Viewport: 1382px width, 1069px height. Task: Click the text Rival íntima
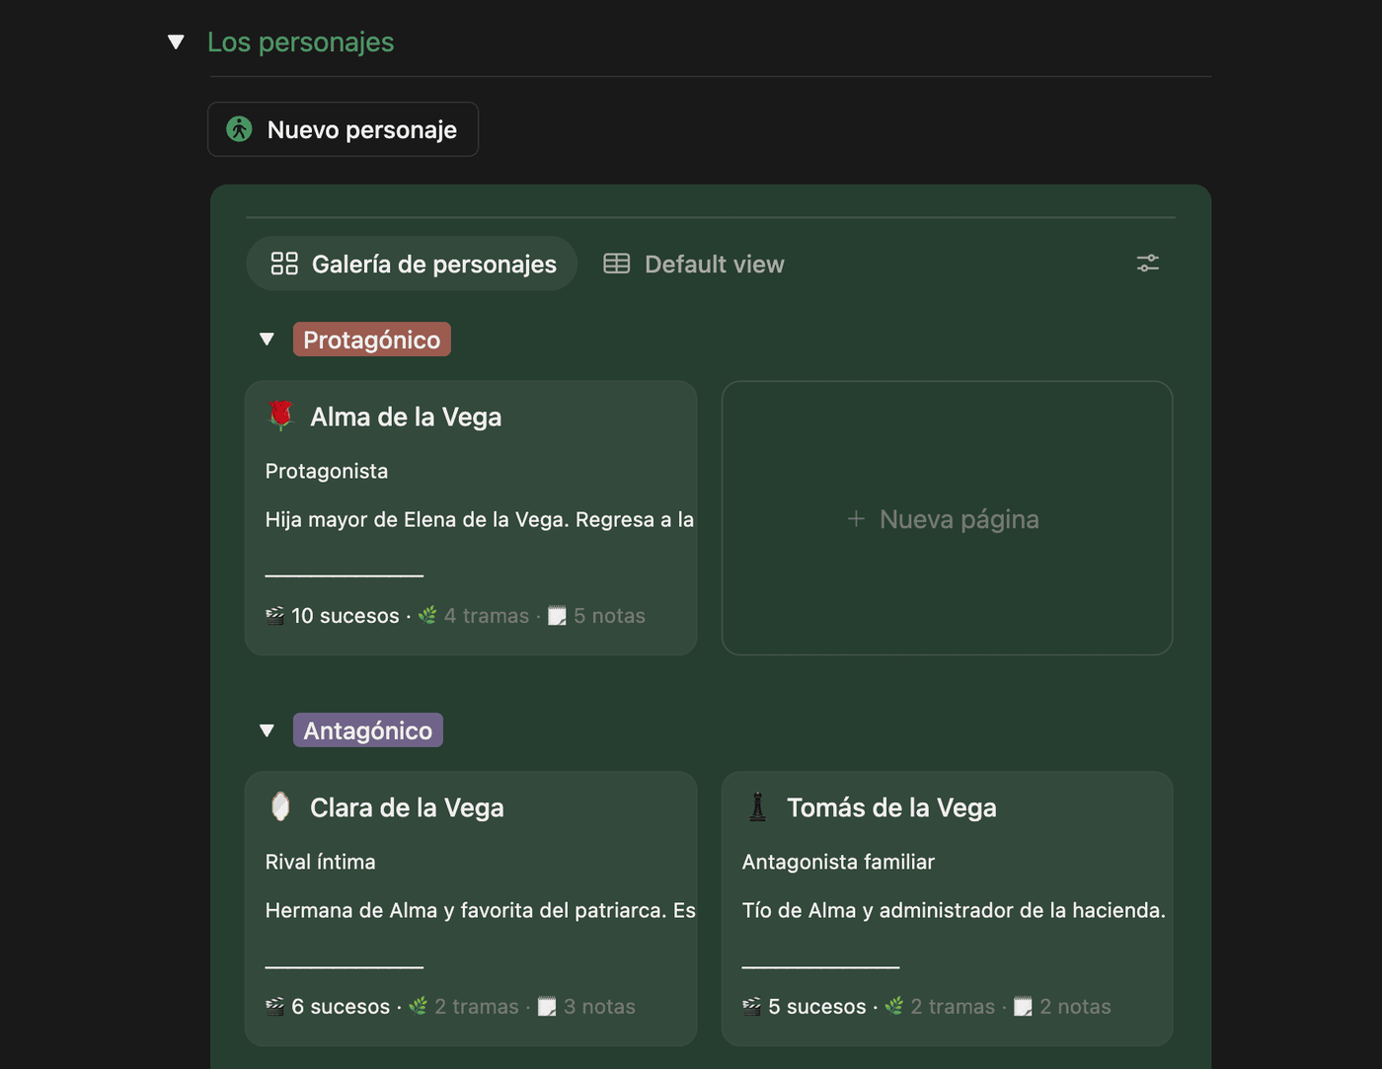[321, 862]
